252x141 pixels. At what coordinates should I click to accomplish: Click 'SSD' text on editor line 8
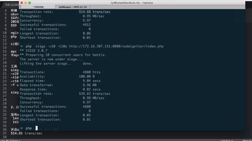(x=14, y=25)
